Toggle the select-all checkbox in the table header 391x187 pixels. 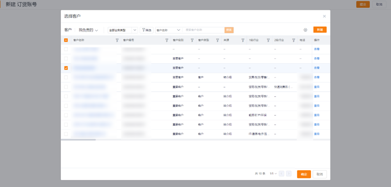pos(66,40)
